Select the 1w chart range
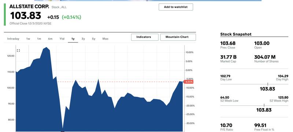293x132 pixels. 28,39
